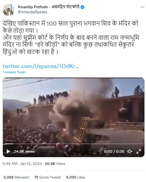Screen dimensions: 146x182
Task: Open the twitter.com/i/spaces link
Action: [x=41, y=66]
